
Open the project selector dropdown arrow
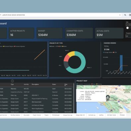120,15
